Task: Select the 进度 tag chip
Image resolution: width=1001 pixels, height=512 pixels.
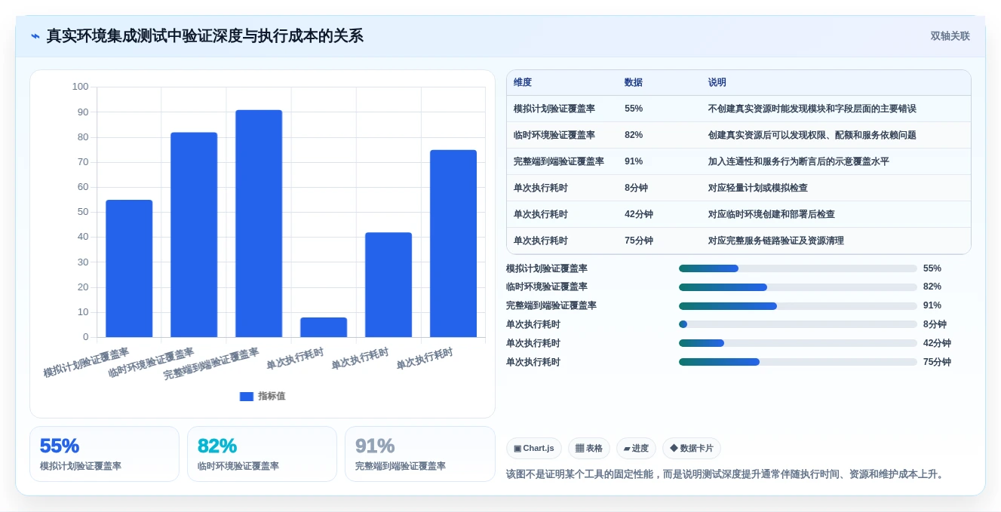Action: 636,448
